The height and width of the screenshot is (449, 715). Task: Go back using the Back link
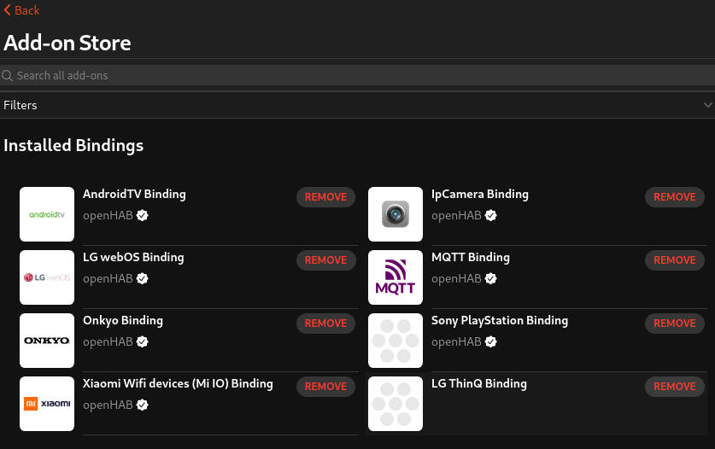click(x=22, y=10)
